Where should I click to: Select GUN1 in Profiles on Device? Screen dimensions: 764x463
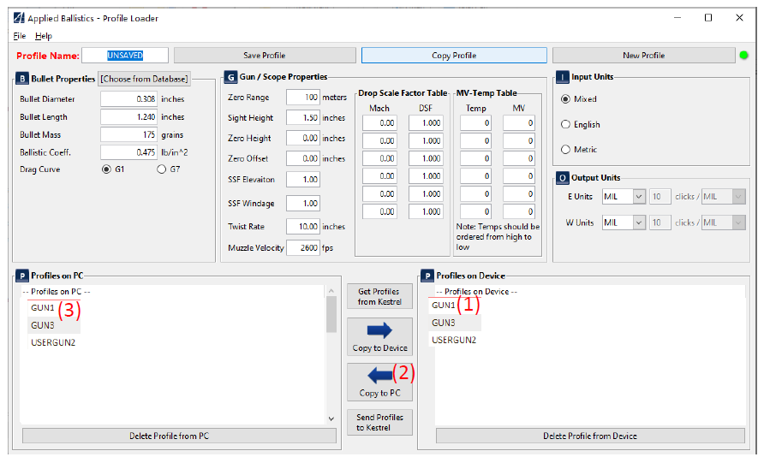click(444, 306)
